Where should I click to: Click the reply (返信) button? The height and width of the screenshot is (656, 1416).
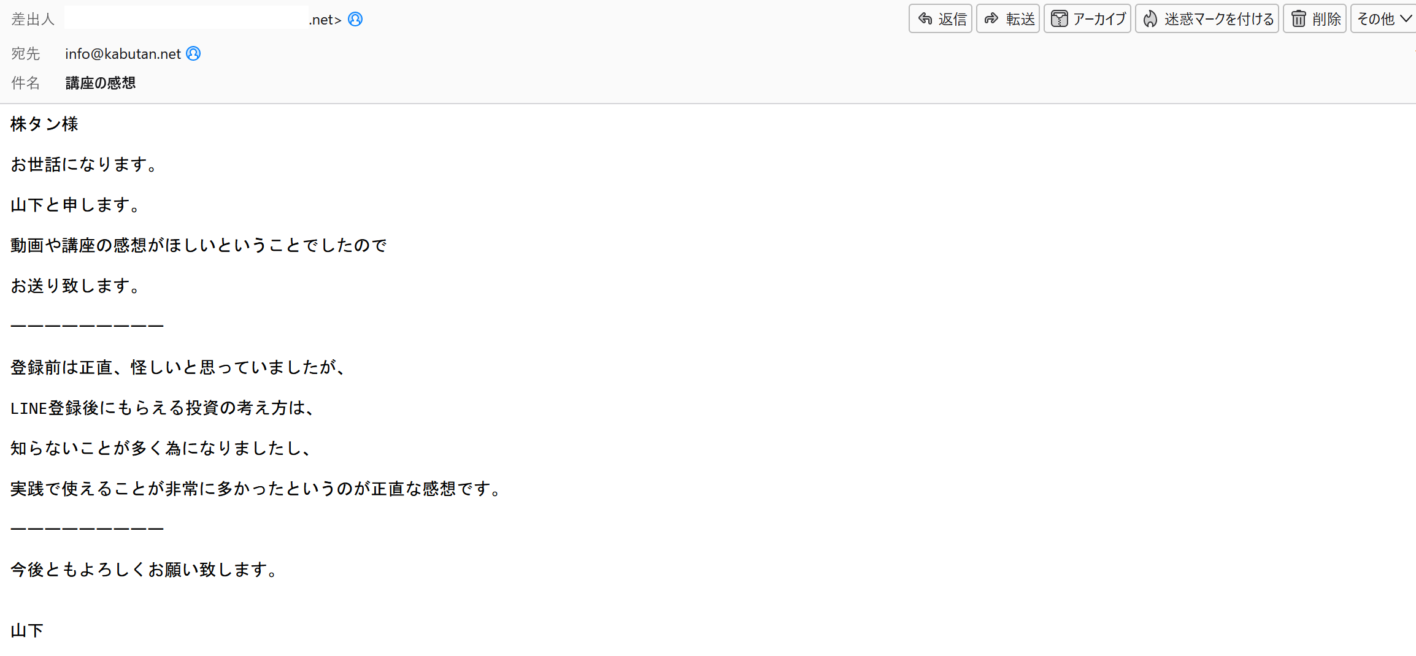tap(941, 19)
